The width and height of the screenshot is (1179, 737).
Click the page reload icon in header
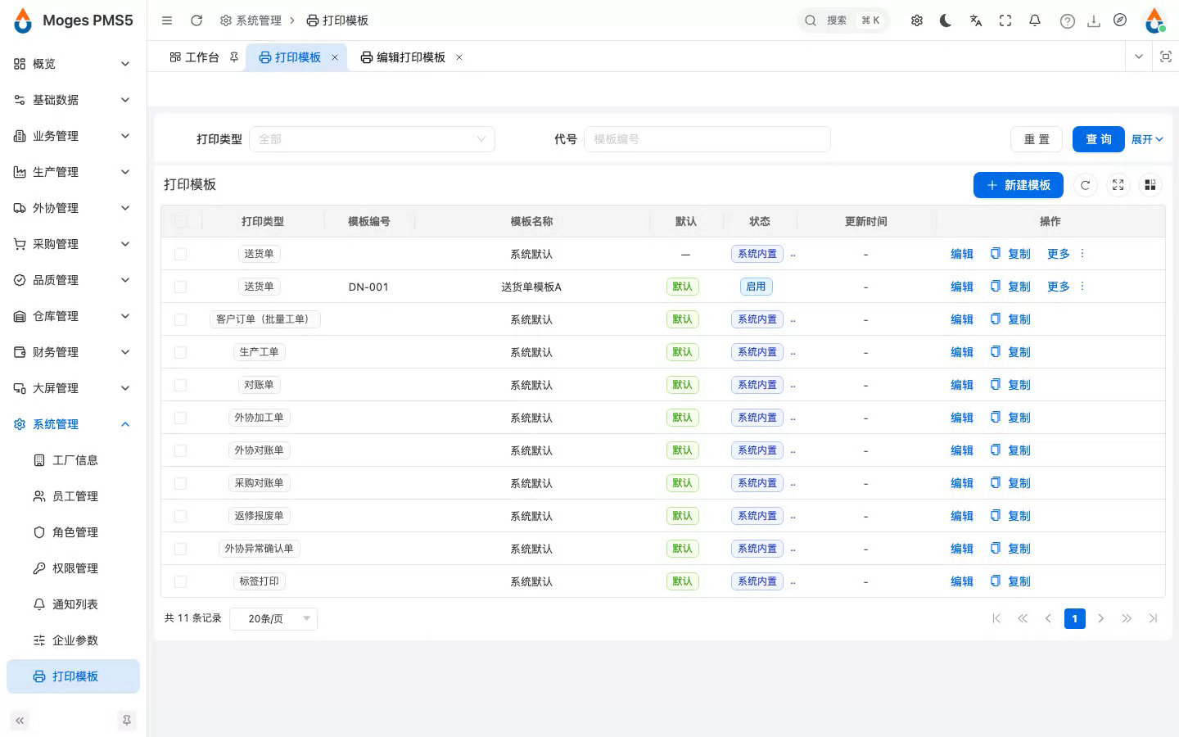[196, 20]
